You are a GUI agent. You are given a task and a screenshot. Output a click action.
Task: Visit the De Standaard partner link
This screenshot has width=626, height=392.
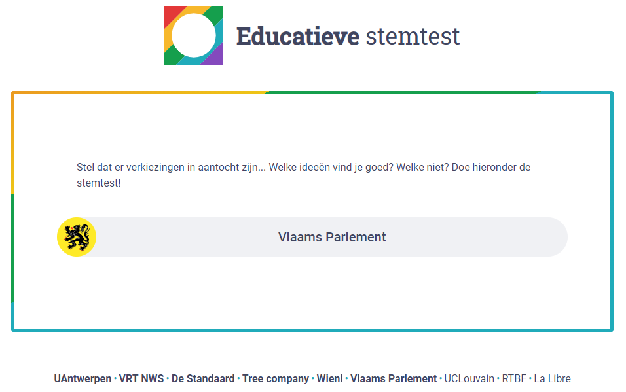click(203, 378)
